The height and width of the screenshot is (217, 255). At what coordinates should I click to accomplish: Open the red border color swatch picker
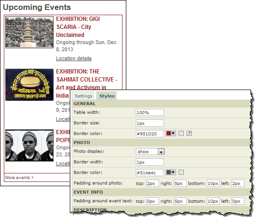pos(170,134)
